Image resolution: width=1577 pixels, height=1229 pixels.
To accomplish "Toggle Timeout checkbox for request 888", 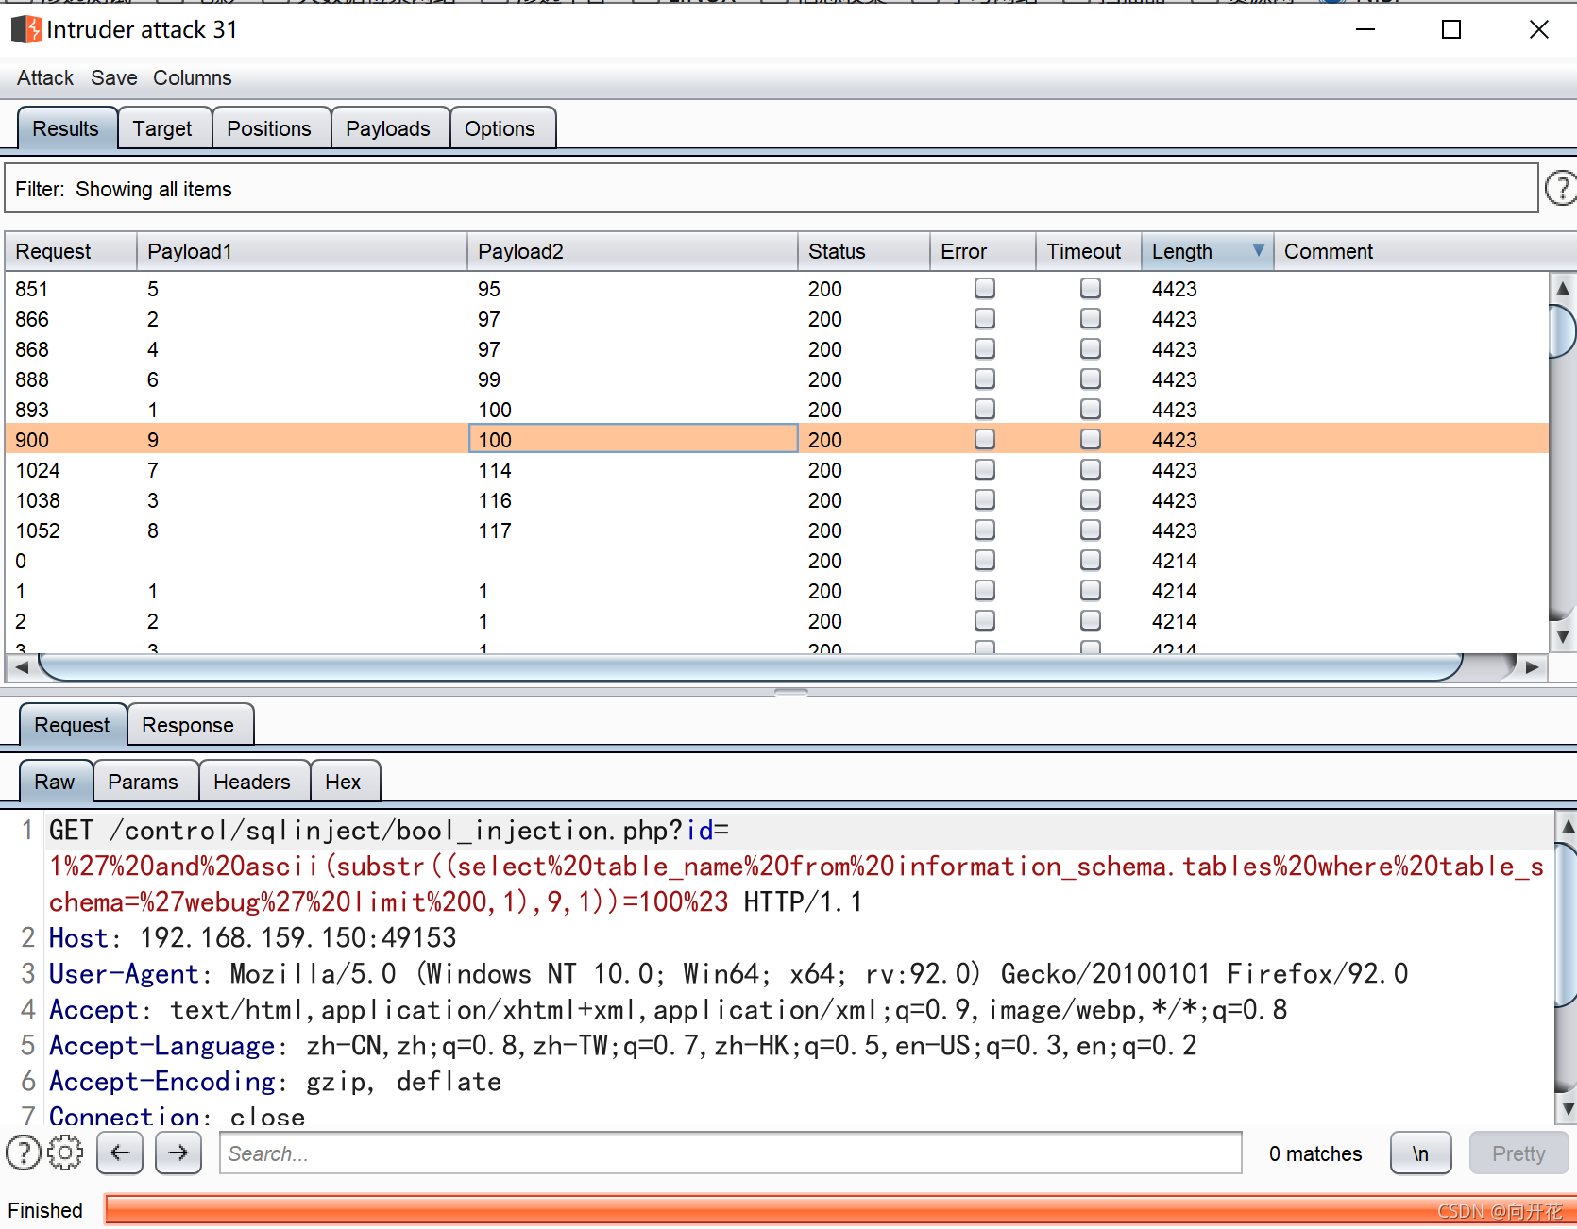I will [x=1091, y=379].
